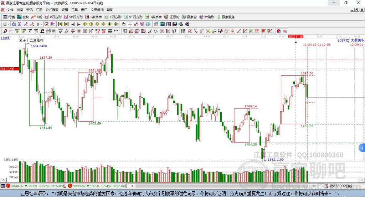Screen dimensions: 365x197
Task: Open the 资讯 menu
Action: coord(29,10)
